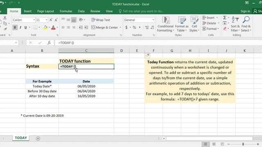Click the Copy icon
The height and width of the screenshot is (147, 262).
5,23
